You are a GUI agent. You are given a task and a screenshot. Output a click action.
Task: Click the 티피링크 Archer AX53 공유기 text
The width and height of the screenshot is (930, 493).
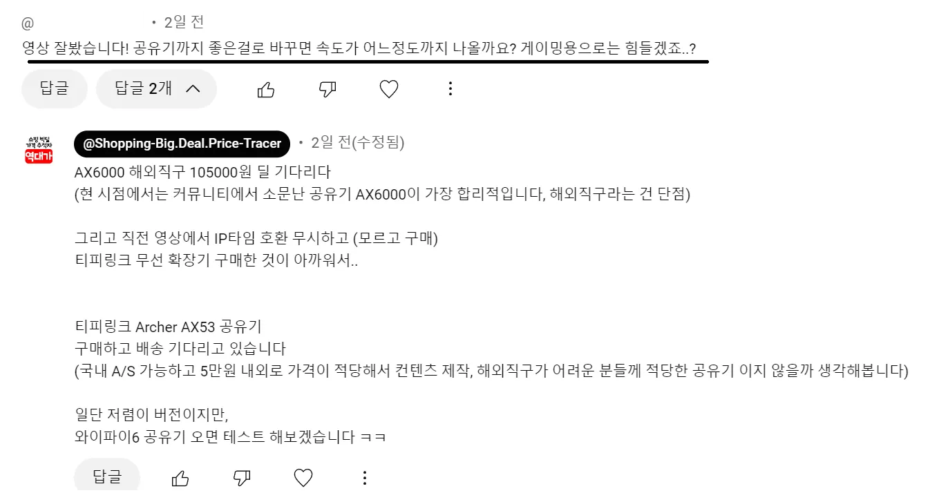168,327
